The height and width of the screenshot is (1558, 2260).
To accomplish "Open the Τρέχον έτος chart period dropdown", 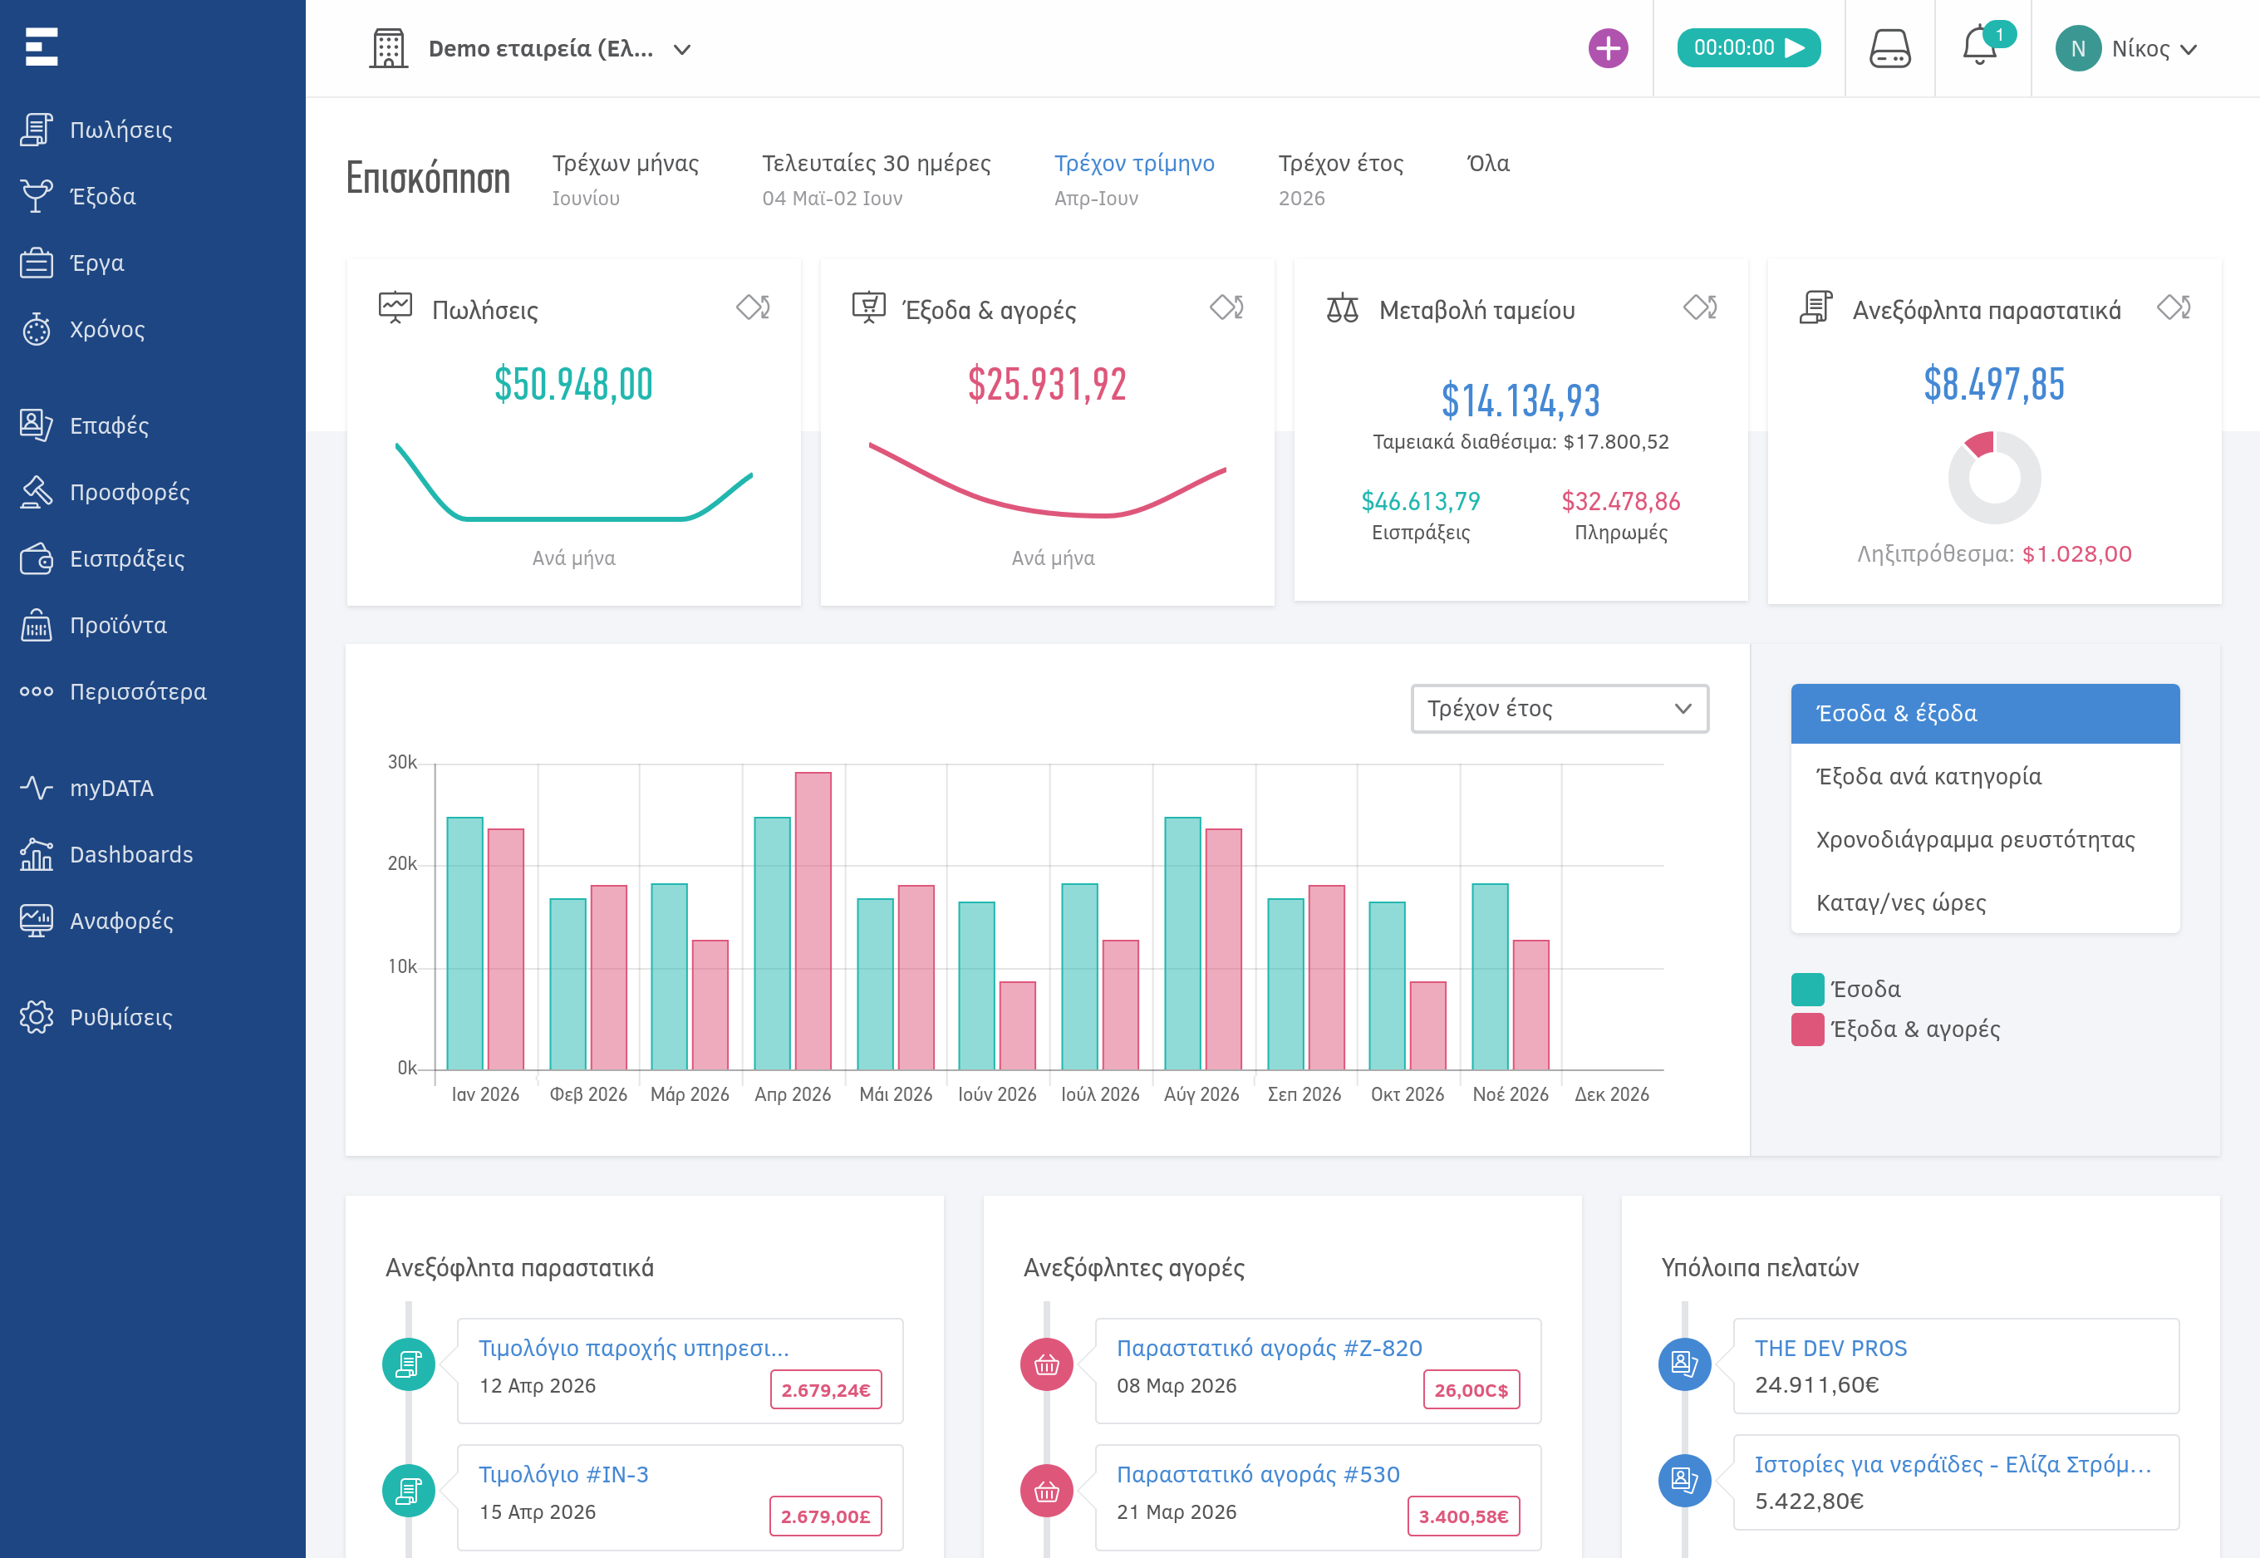I will tap(1559, 709).
